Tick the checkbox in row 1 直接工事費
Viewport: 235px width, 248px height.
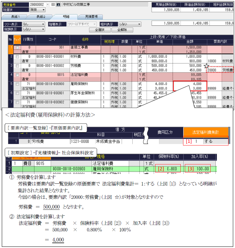(x=17, y=47)
